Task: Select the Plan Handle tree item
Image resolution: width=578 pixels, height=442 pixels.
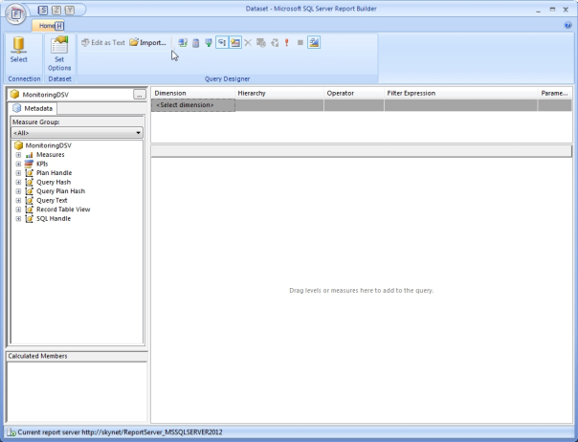Action: click(x=55, y=173)
